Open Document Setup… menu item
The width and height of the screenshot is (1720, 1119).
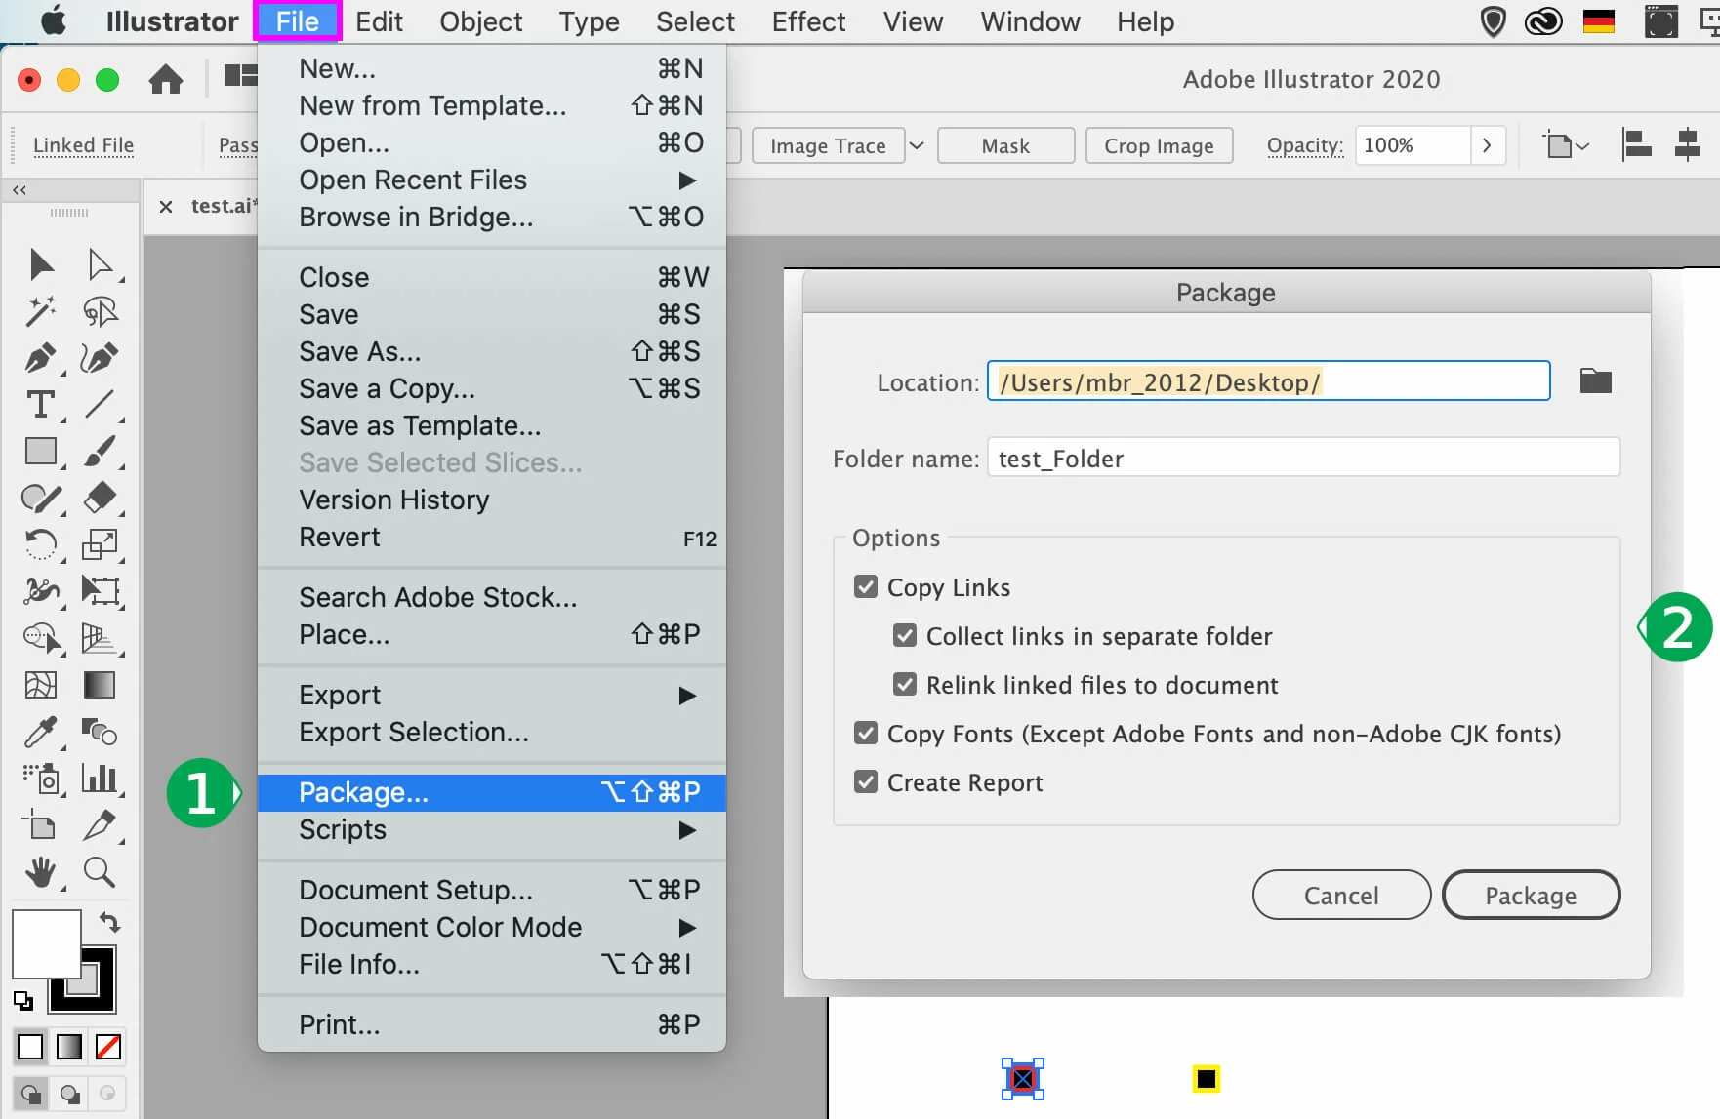492,891
